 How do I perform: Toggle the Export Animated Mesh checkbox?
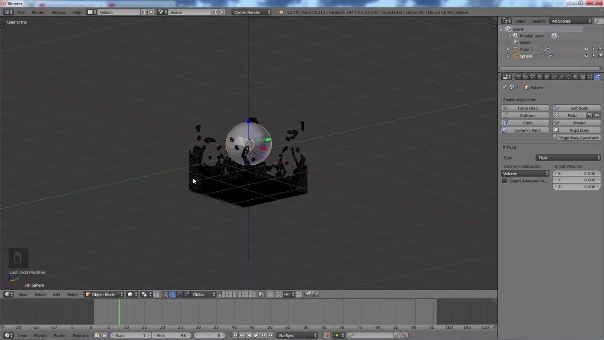[x=504, y=181]
